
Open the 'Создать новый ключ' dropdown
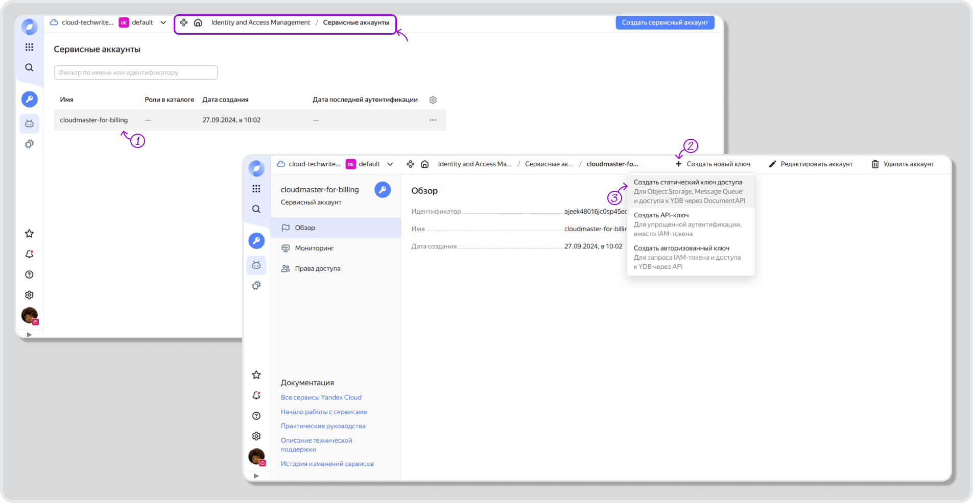(x=713, y=164)
